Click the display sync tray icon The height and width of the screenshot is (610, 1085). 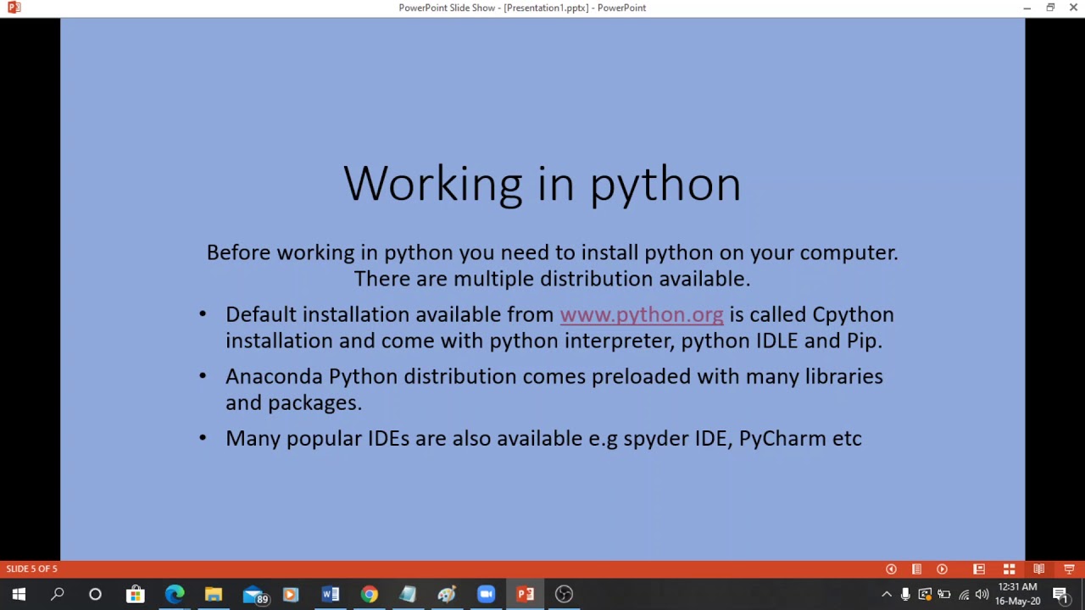click(x=925, y=594)
